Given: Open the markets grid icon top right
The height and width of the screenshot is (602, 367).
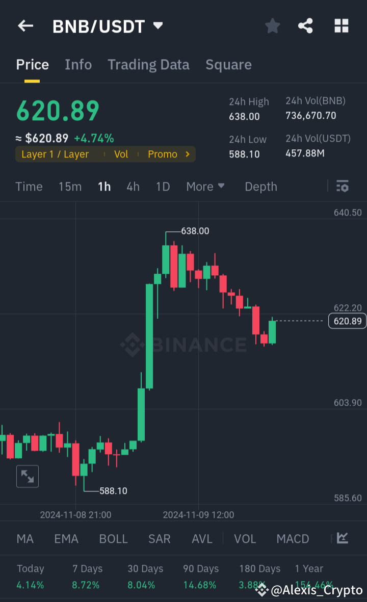Looking at the screenshot, I should tap(341, 26).
